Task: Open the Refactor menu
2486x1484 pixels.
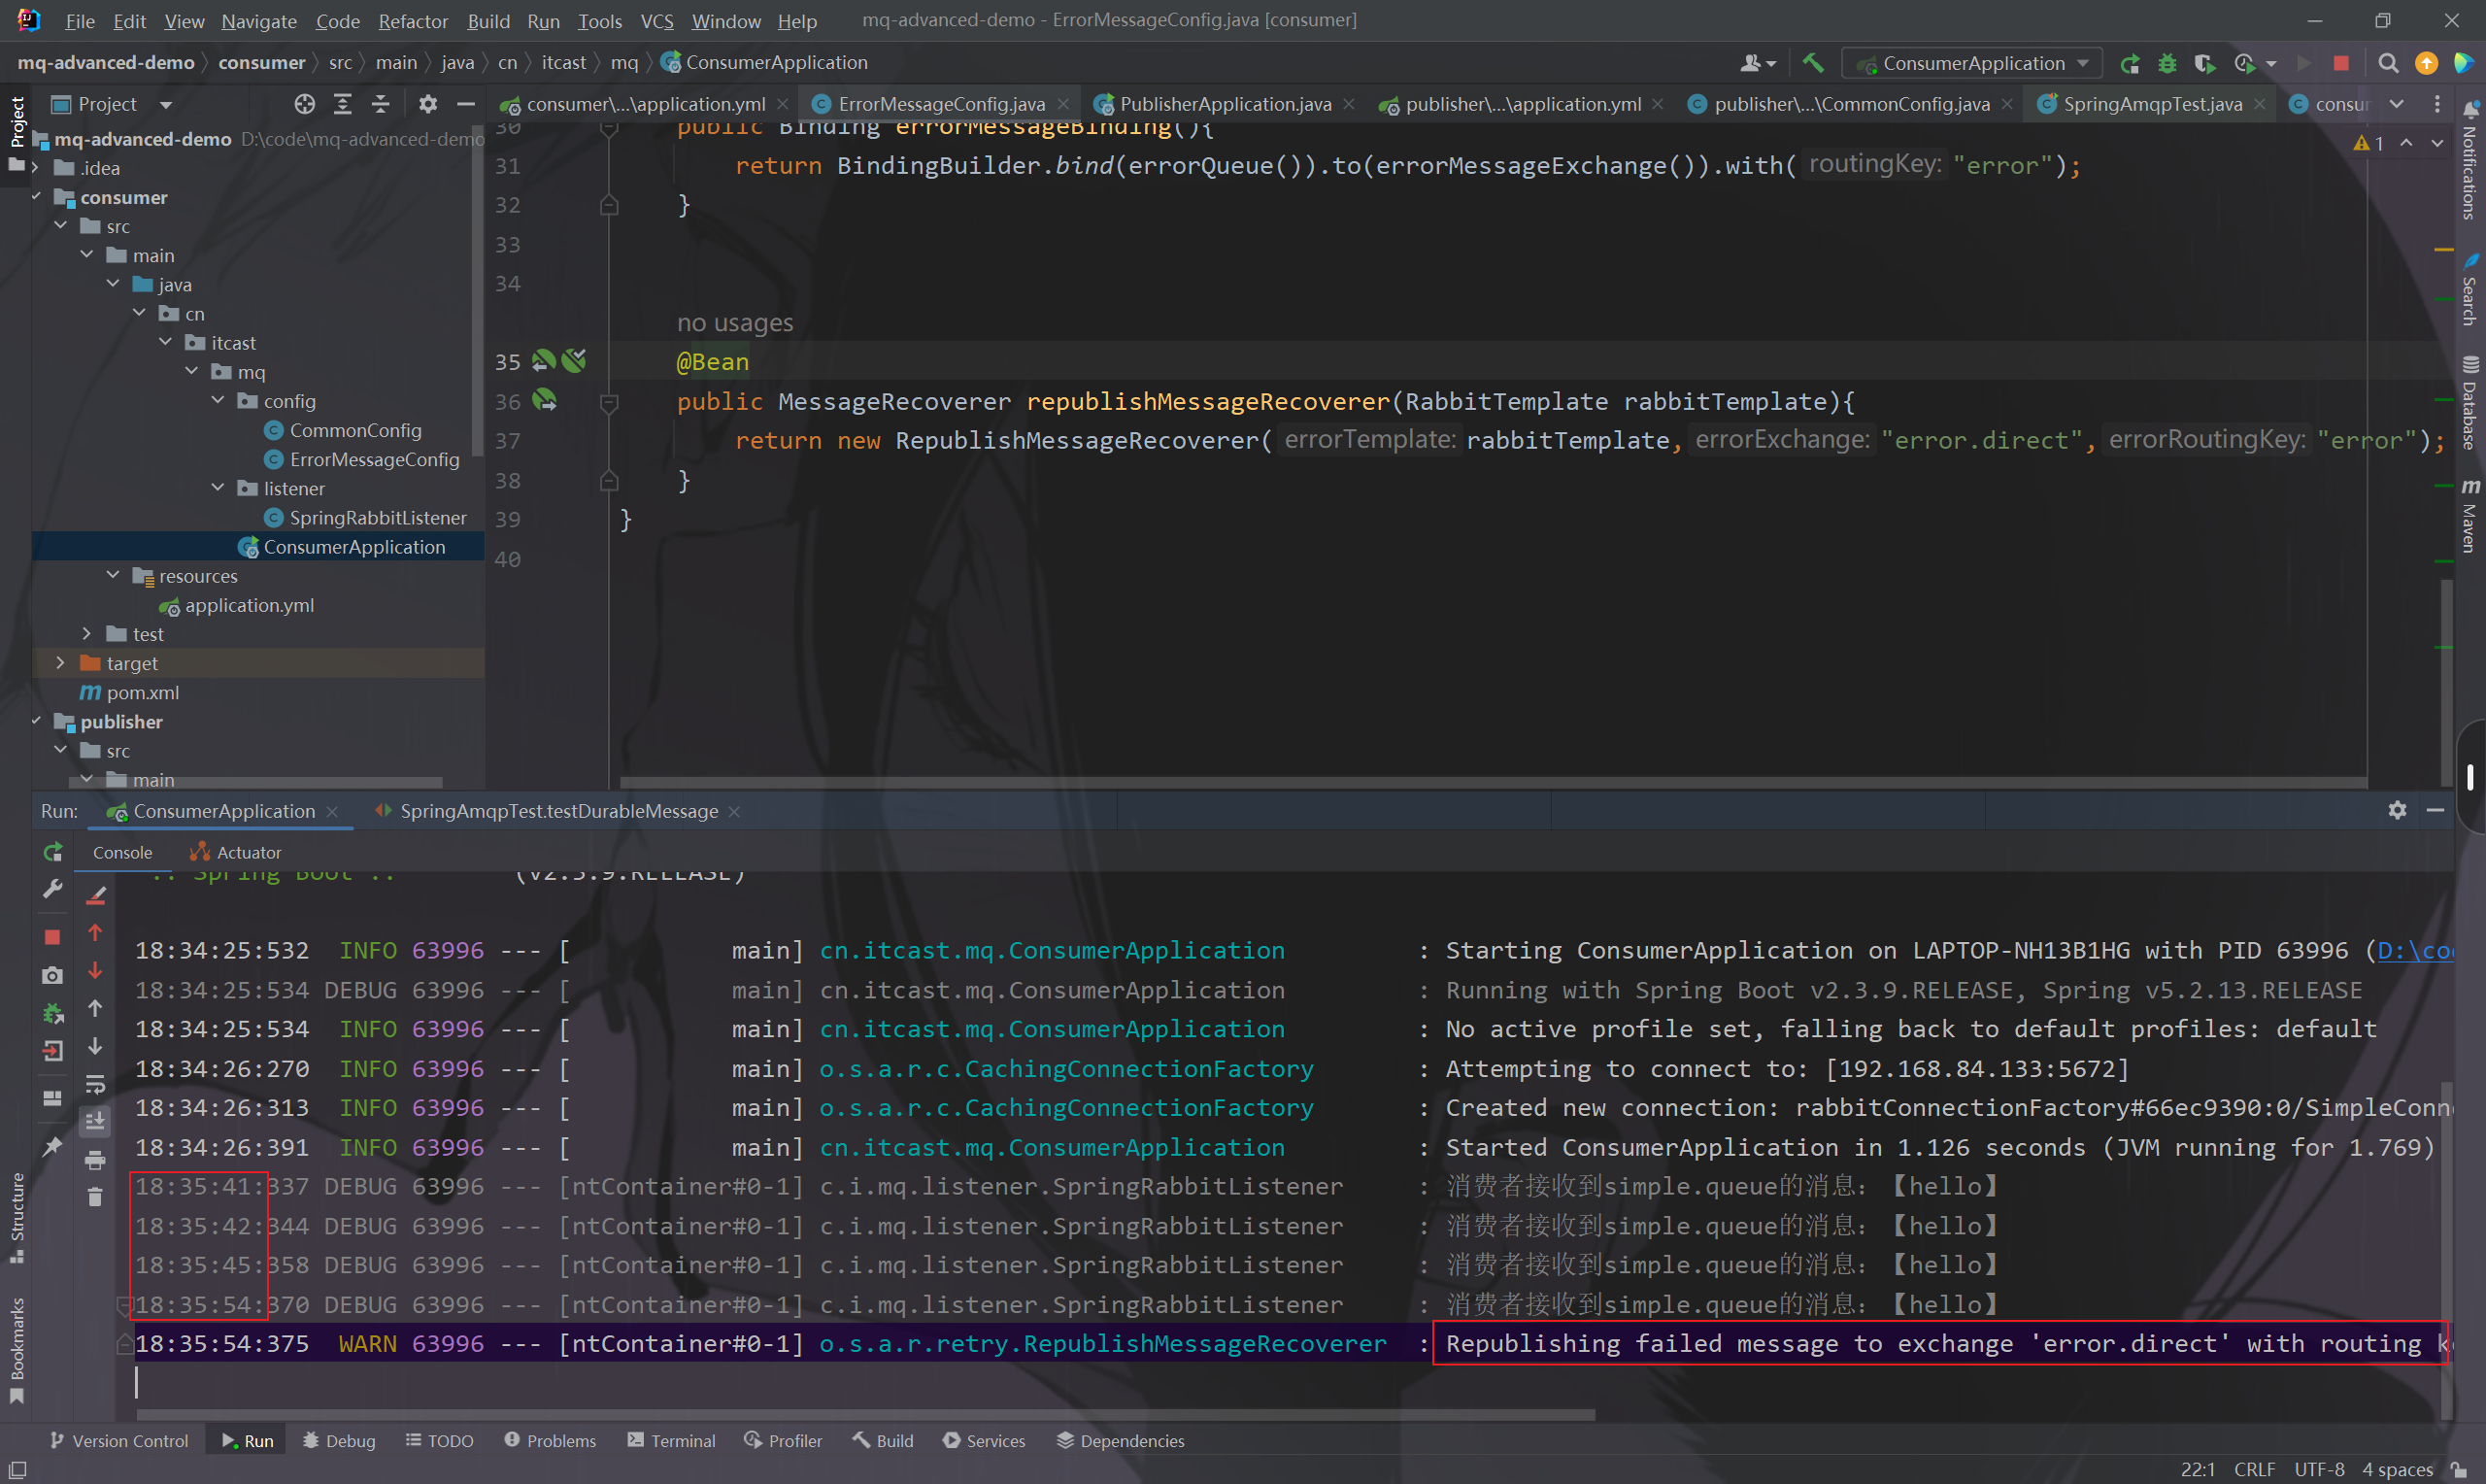Action: (x=413, y=20)
